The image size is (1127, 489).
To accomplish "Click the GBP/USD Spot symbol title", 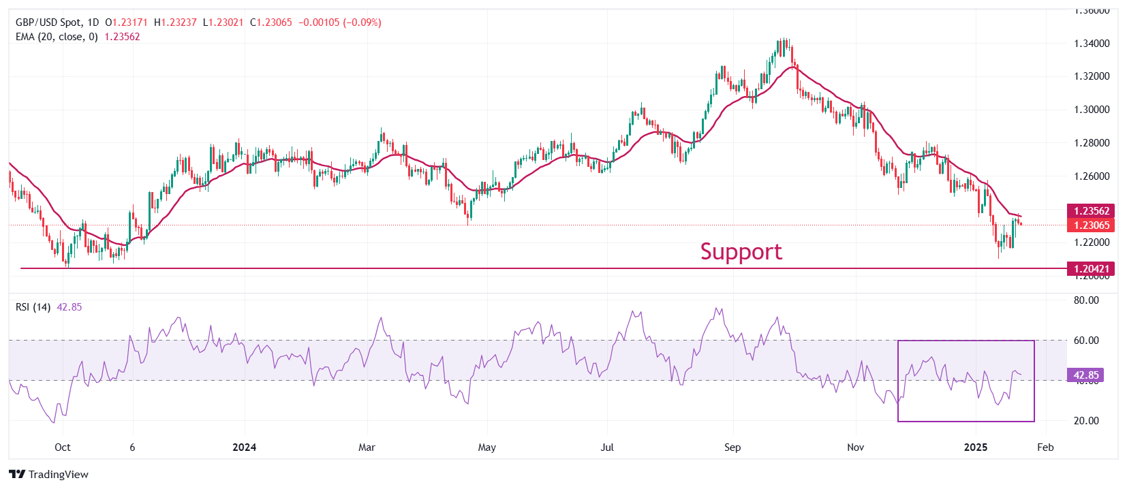I will pyautogui.click(x=48, y=22).
